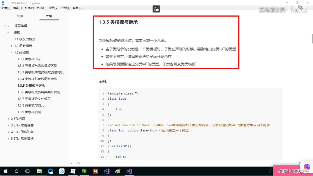Screen dimensions: 313x176
Task: Switch to the 文件 sidebar tab
Action: tap(20, 16)
